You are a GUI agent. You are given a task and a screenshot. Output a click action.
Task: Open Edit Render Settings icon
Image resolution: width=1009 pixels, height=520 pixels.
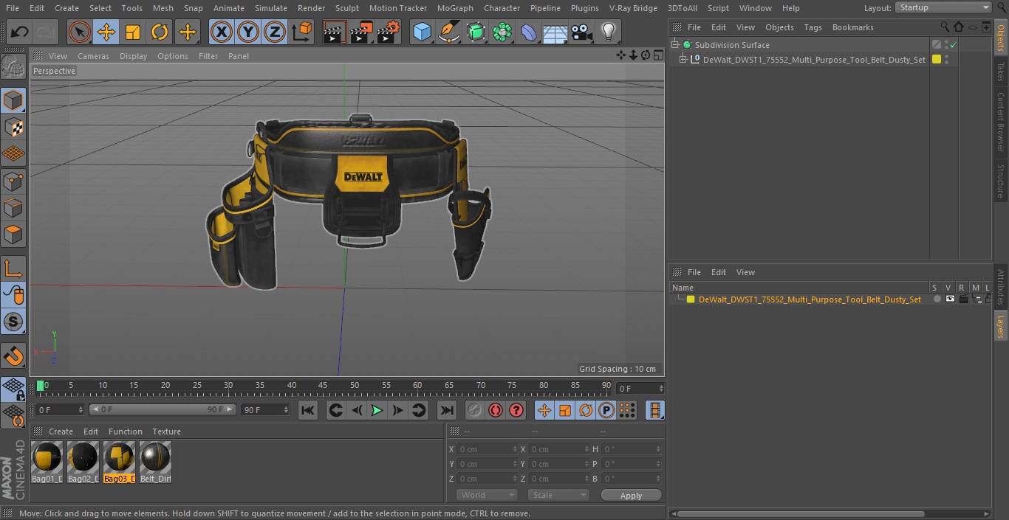tap(389, 32)
